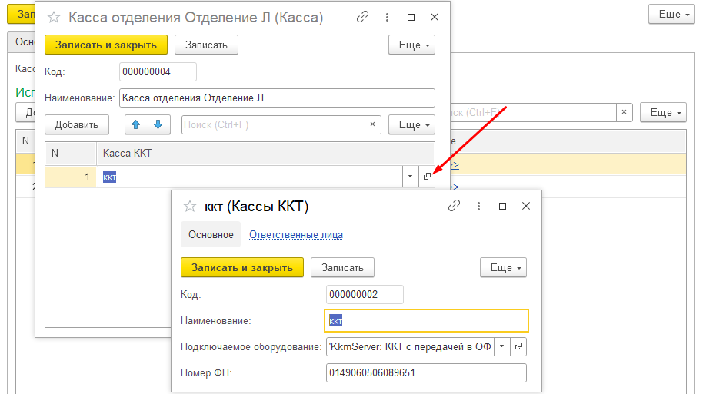This screenshot has width=706, height=394.
Task: Move row up with the blue arrow
Action: pos(136,124)
